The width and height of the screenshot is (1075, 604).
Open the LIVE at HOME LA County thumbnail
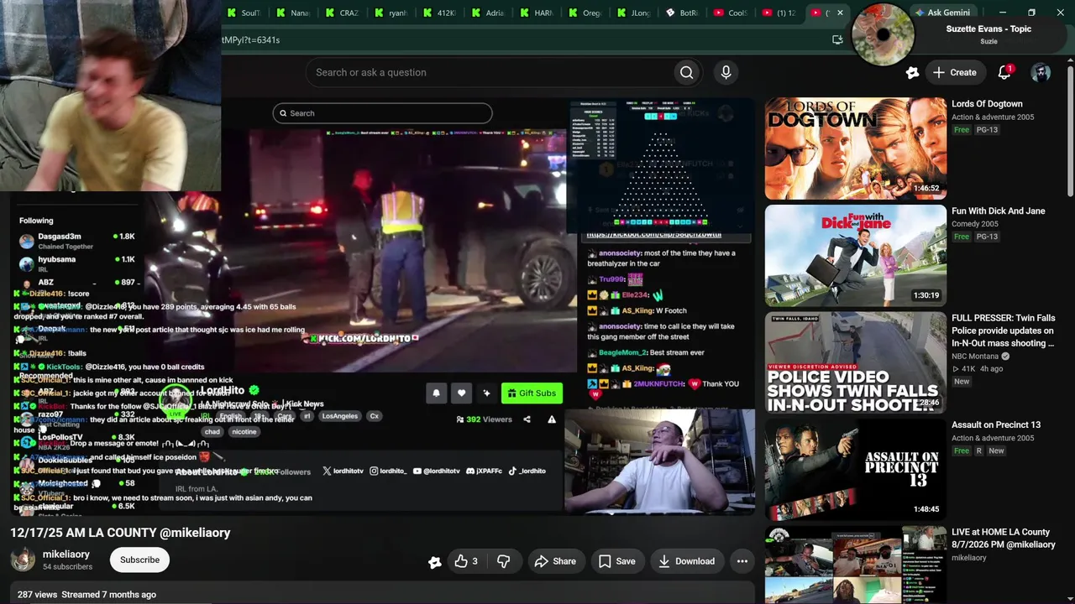pyautogui.click(x=856, y=565)
